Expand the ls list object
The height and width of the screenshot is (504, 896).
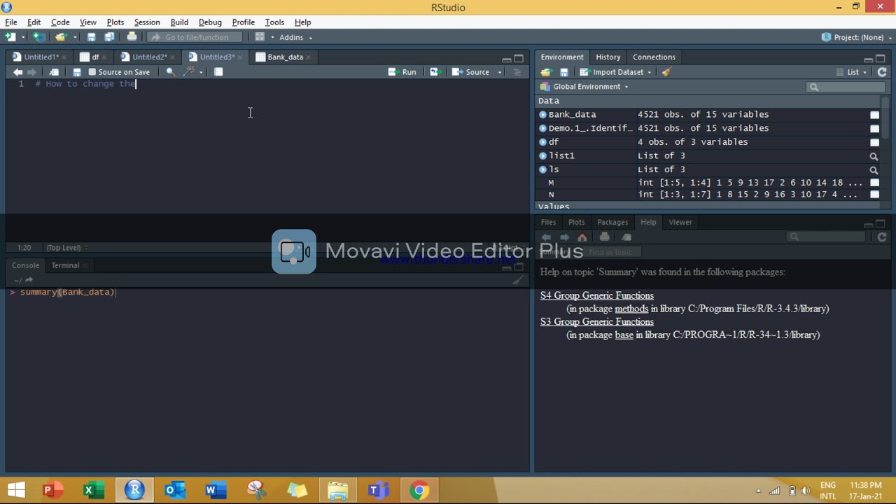pos(542,169)
